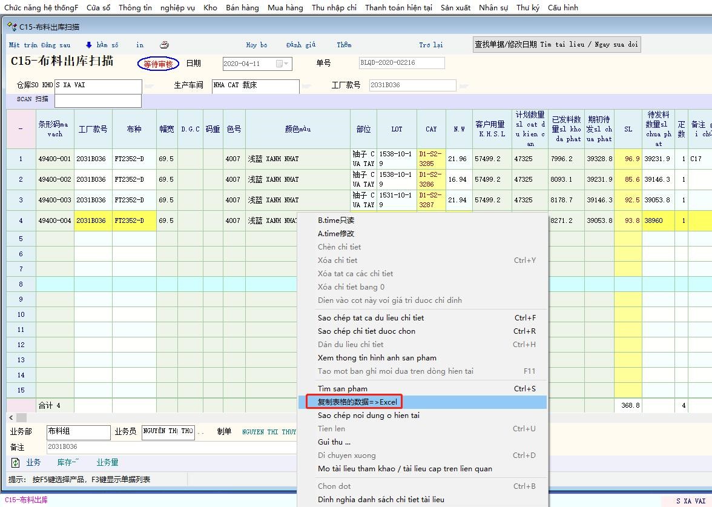The width and height of the screenshot is (712, 507).
Task: Click the 'Thêm' toolbar link
Action: tap(344, 45)
